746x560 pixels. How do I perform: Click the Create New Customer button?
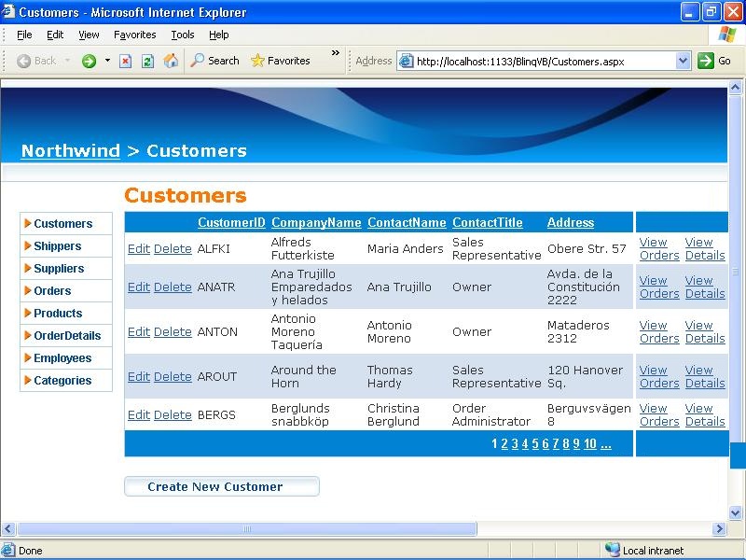pos(222,486)
